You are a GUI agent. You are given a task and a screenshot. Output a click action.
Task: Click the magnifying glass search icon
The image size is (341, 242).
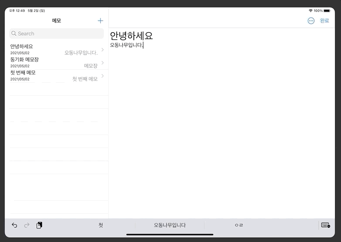[14, 34]
